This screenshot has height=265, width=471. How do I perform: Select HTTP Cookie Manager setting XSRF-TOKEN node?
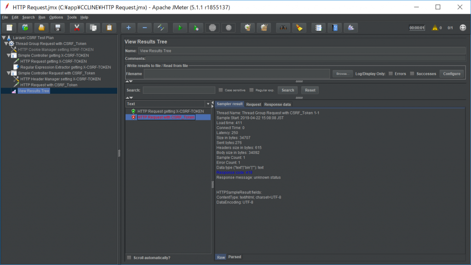[56, 50]
